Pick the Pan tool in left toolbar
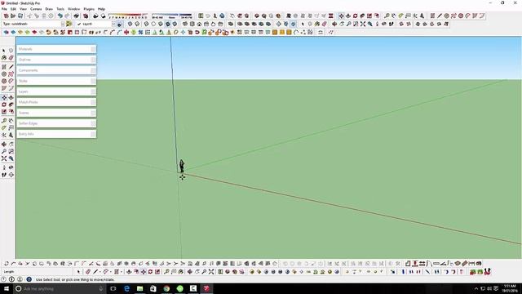 click(11, 145)
